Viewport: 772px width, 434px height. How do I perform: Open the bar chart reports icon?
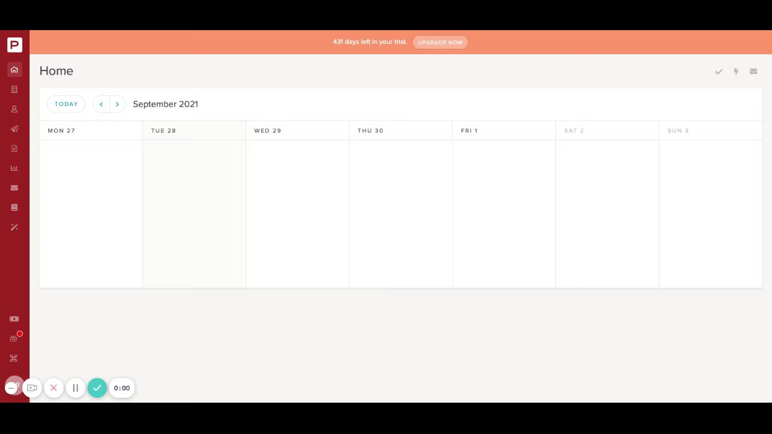pyautogui.click(x=14, y=168)
